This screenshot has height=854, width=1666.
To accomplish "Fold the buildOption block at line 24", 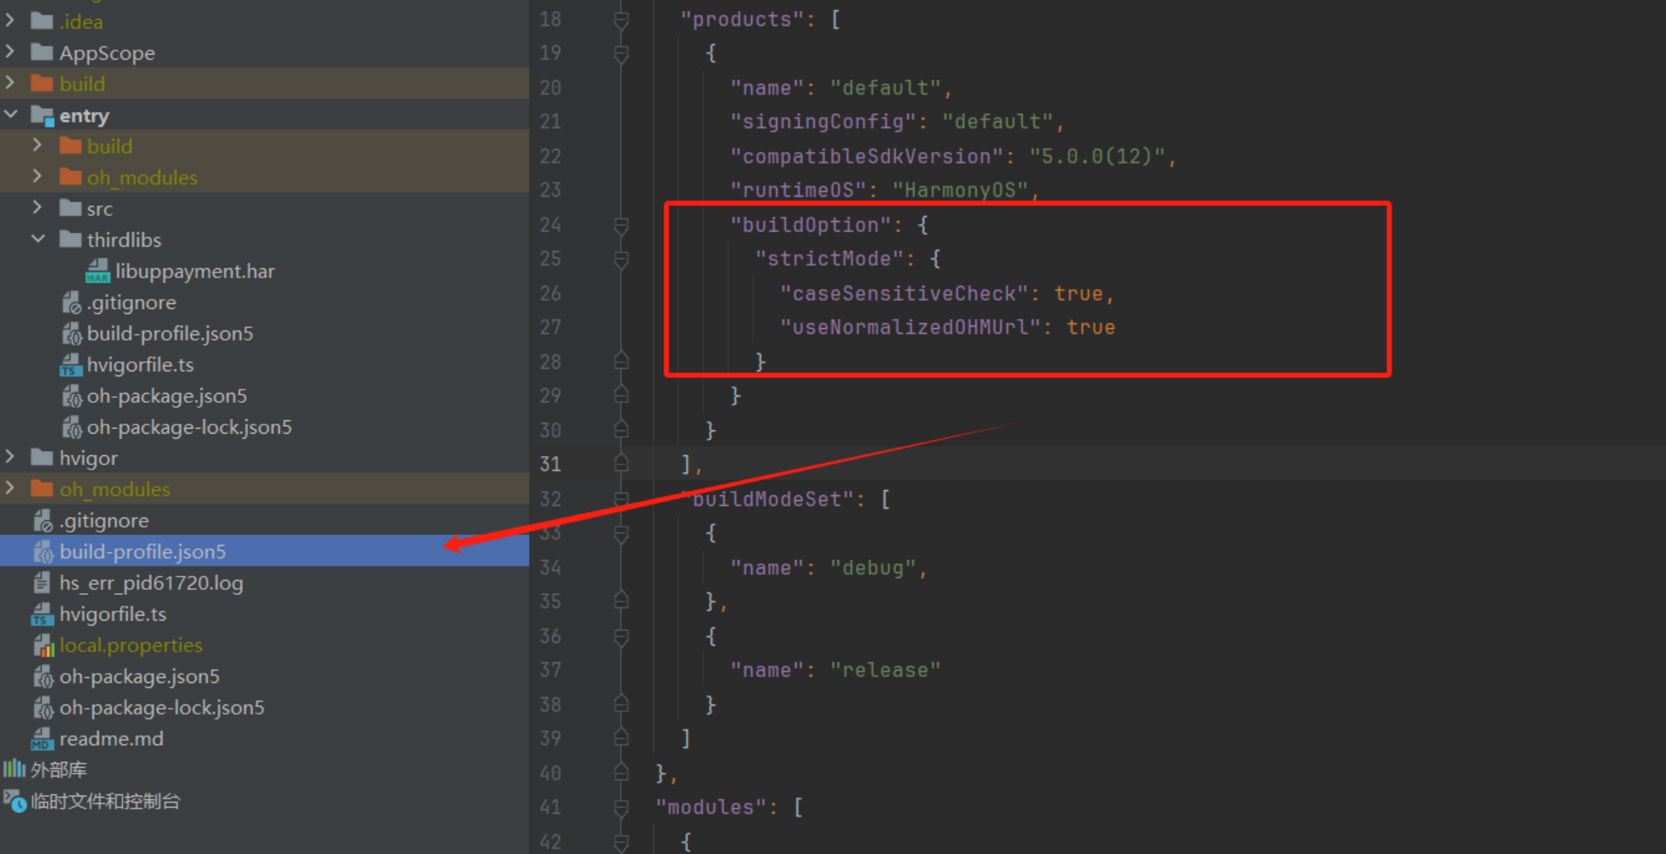I will [621, 225].
